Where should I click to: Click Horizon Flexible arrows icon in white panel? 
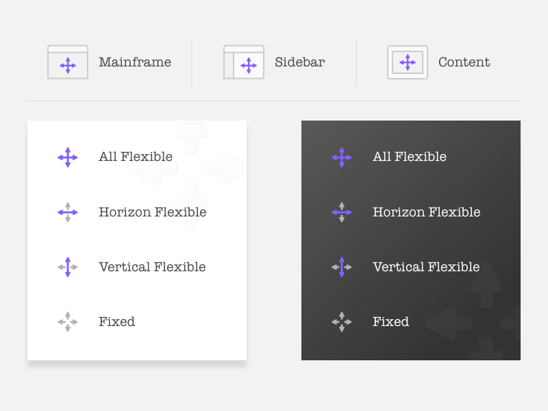coord(68,212)
